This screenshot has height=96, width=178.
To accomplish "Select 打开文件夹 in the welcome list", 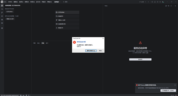I will [67, 12].
